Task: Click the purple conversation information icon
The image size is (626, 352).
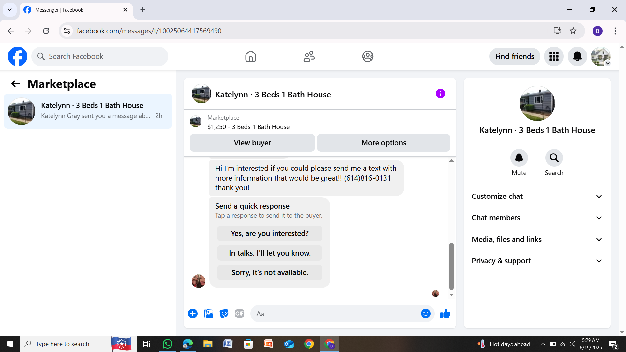Action: click(x=440, y=94)
